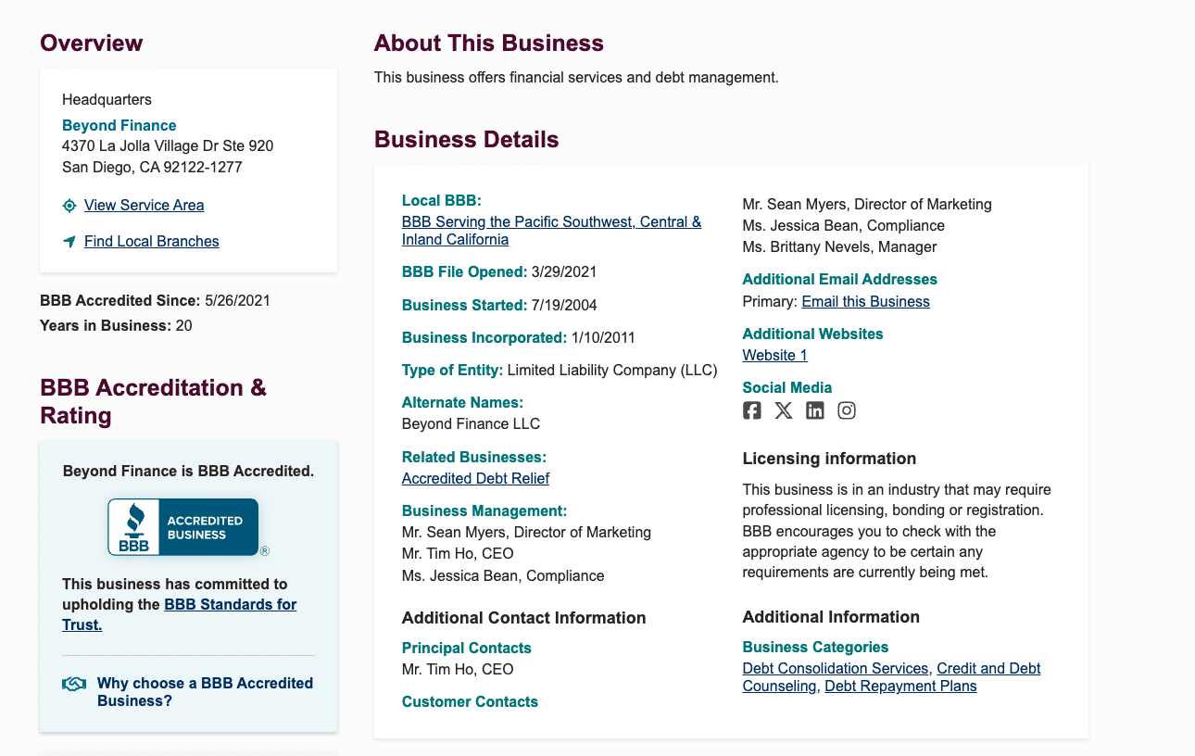Open the Beyond Finance headquarters link

click(119, 125)
